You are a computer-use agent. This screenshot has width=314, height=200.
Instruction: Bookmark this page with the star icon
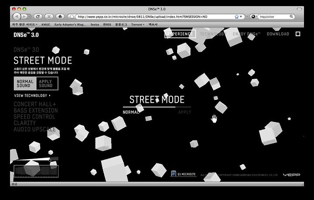click(x=236, y=17)
